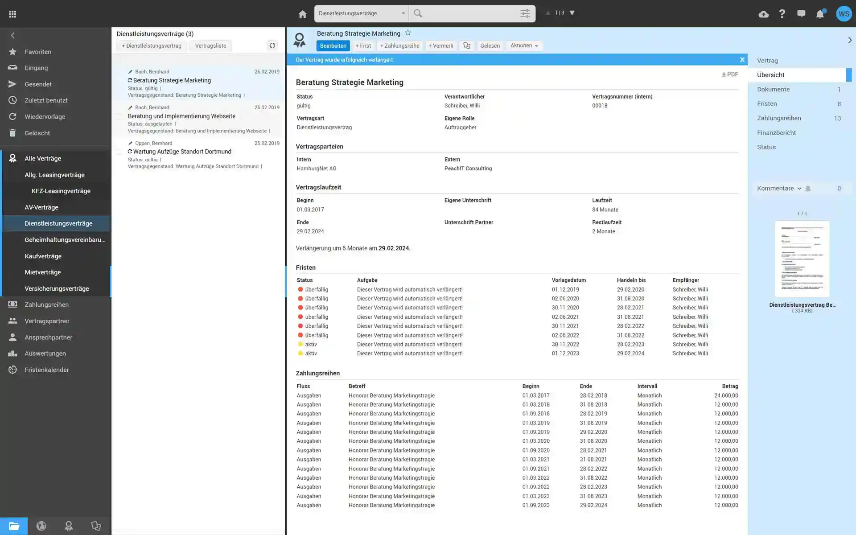Open the Finanzbericht tab

(776, 133)
